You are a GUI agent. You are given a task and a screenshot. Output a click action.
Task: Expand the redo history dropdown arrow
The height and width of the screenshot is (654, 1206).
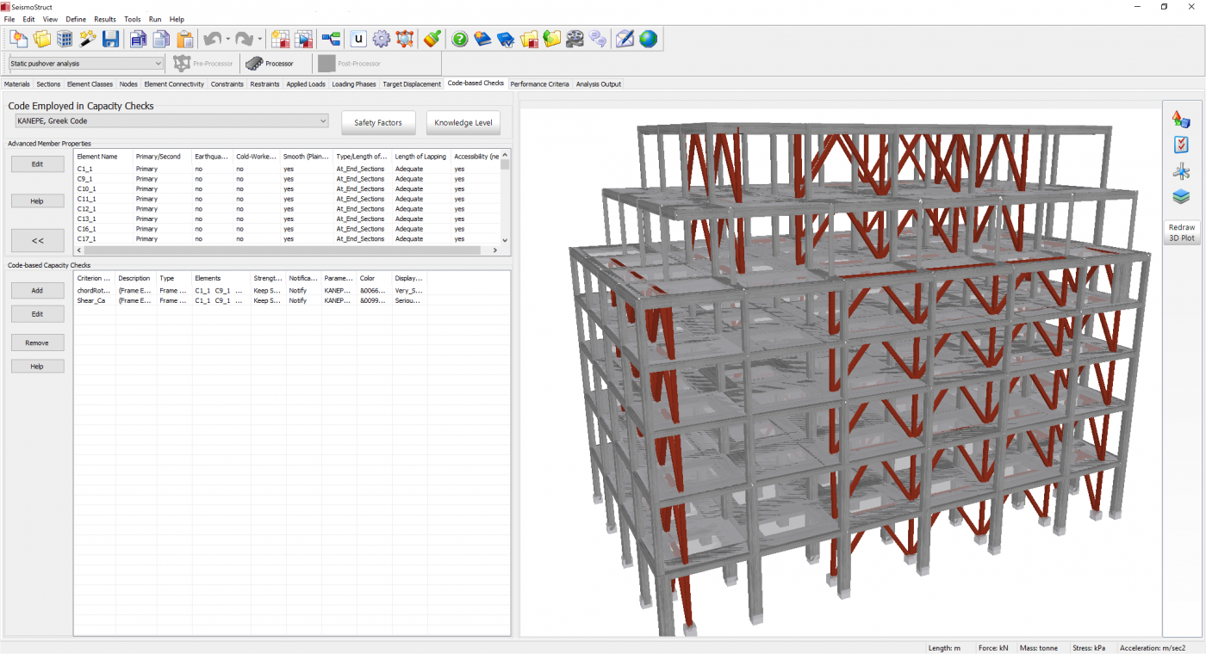[x=260, y=39]
